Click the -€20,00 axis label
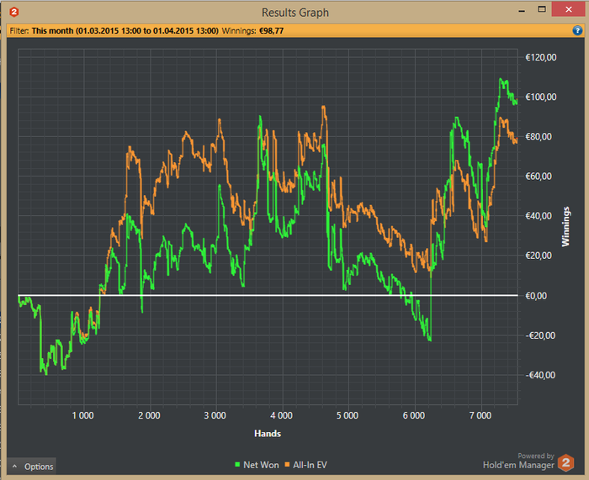589x480 pixels. [x=540, y=335]
